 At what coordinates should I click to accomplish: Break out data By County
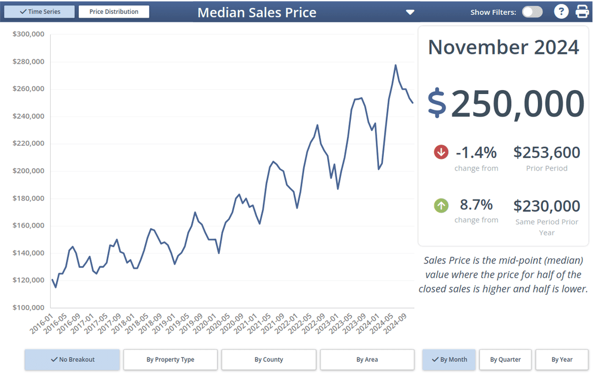(x=269, y=360)
